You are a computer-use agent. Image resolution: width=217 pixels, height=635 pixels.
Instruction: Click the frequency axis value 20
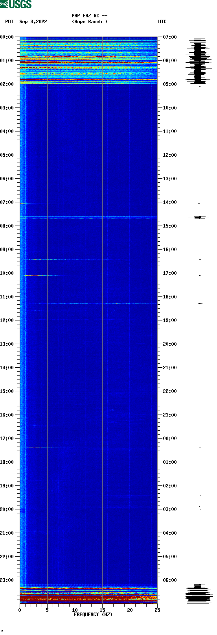[x=130, y=610]
